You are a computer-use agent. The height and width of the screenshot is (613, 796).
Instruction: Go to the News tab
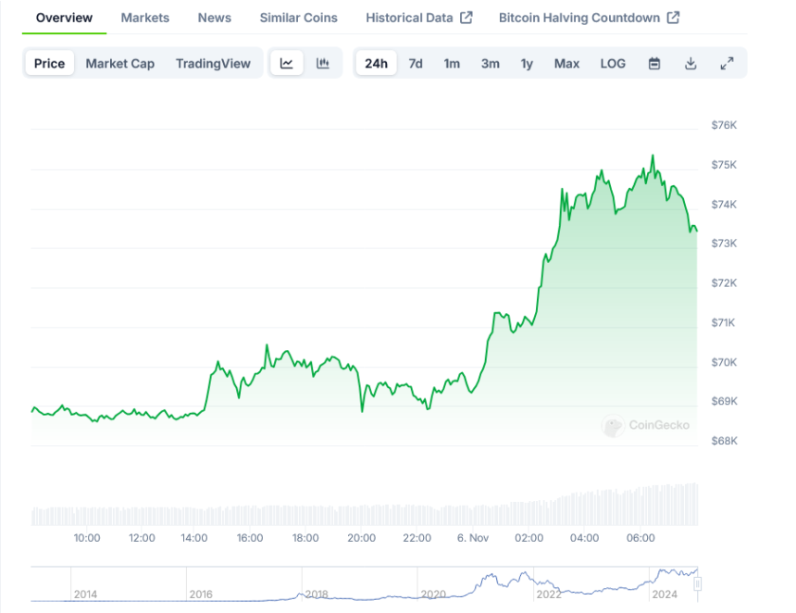[215, 18]
